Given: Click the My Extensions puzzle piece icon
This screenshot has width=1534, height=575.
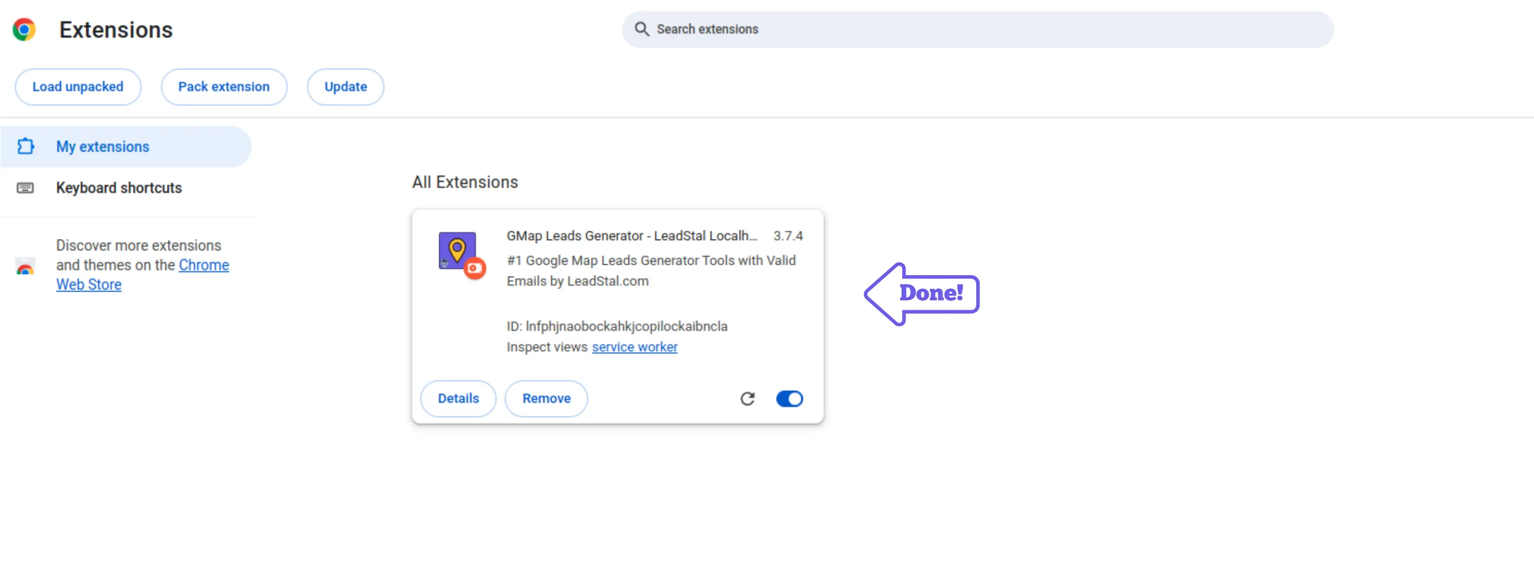Looking at the screenshot, I should (25, 146).
